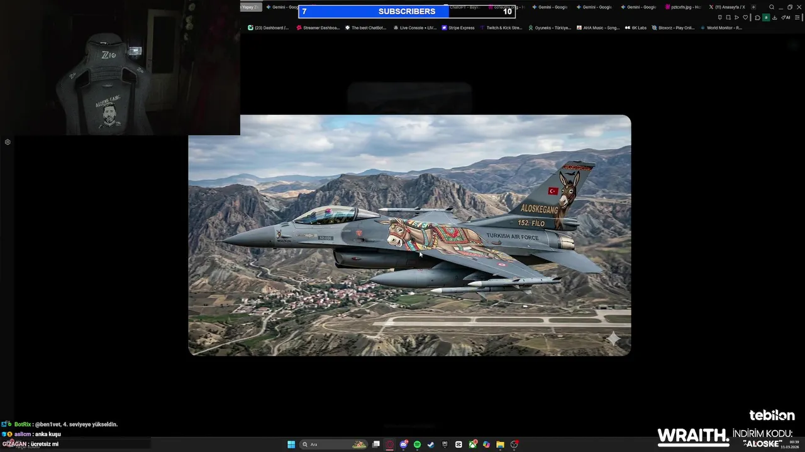The width and height of the screenshot is (805, 452).
Task: Click the pin icon in browser toolbar
Action: point(720,18)
